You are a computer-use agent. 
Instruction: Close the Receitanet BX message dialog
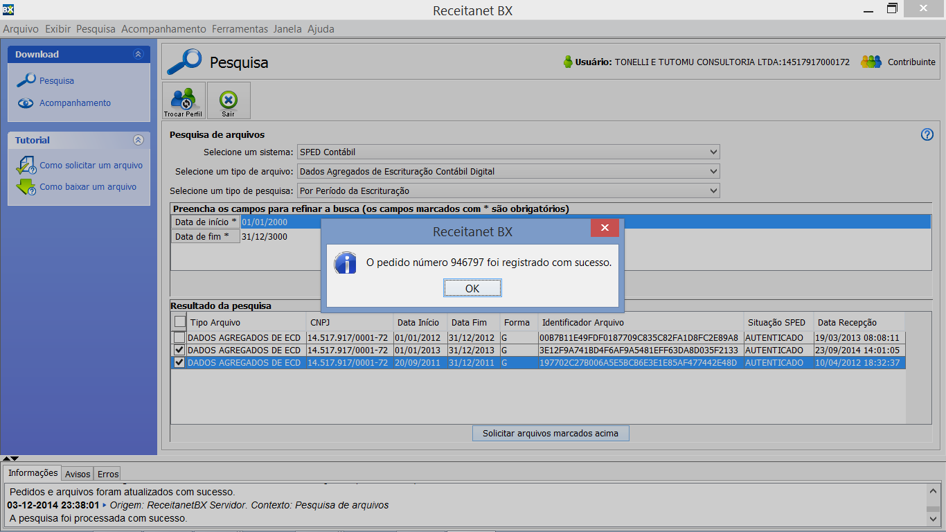click(x=605, y=228)
